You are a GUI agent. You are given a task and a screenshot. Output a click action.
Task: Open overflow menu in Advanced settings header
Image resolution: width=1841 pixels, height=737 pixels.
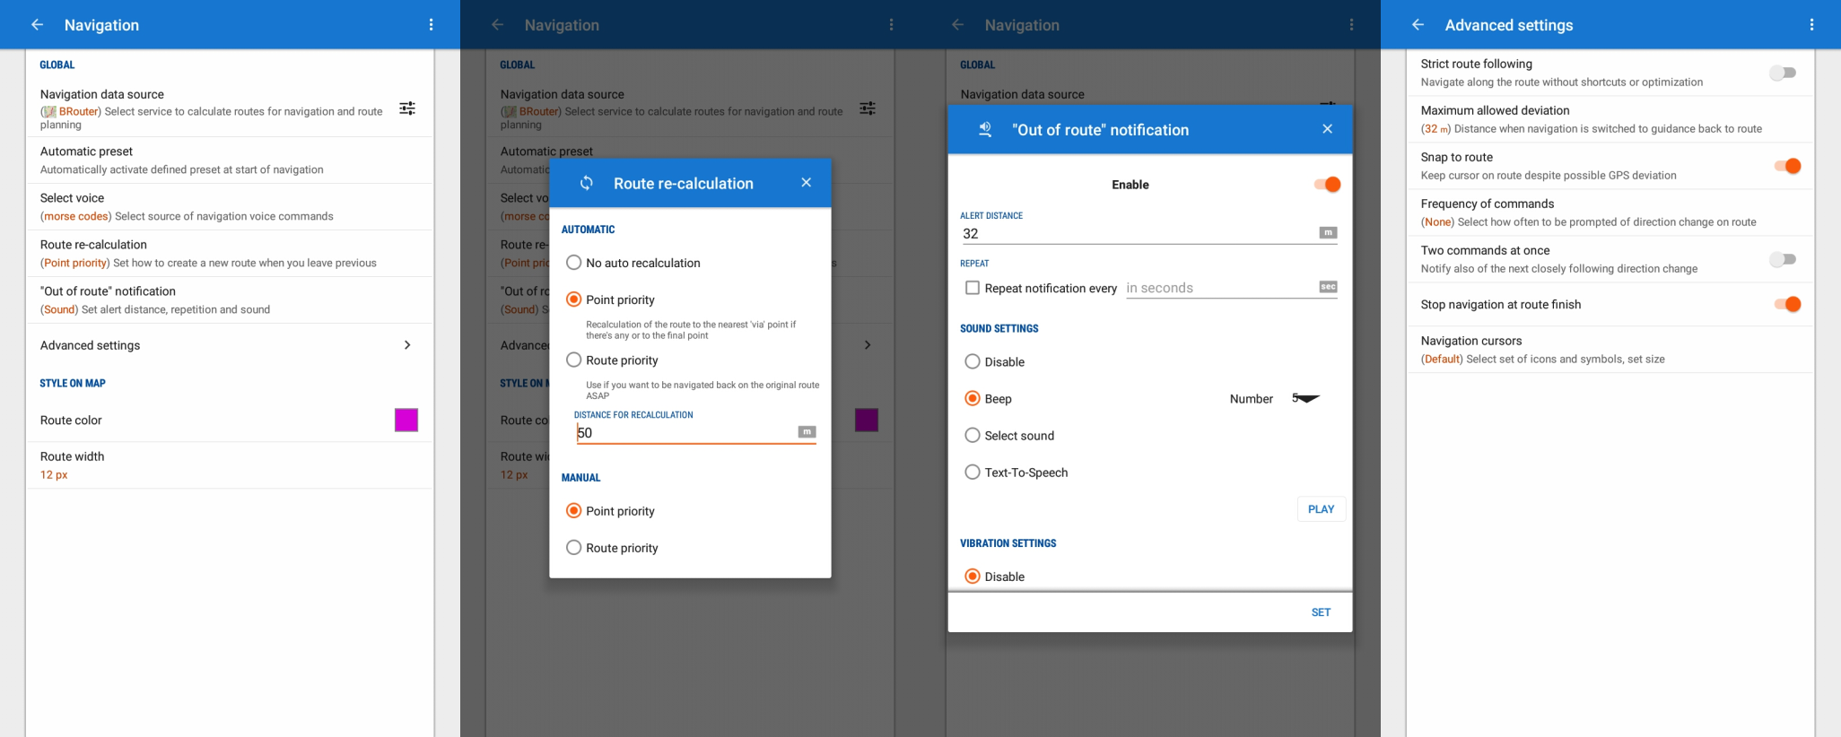[1811, 25]
